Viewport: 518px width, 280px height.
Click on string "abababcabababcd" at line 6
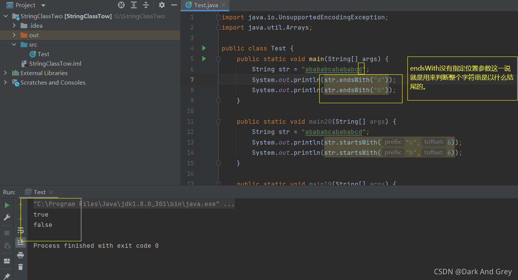coord(333,69)
